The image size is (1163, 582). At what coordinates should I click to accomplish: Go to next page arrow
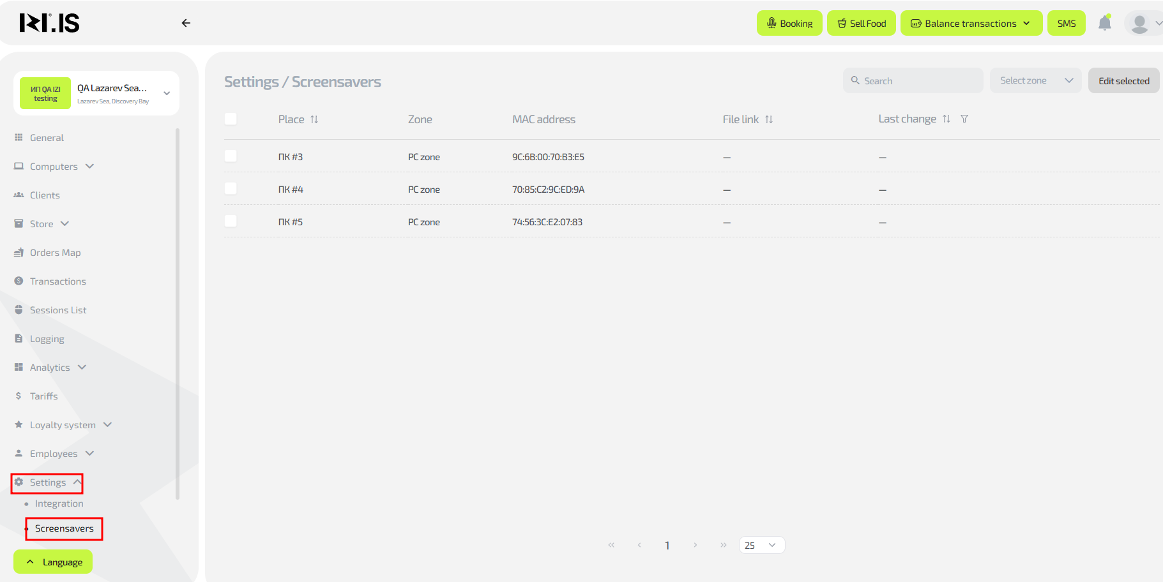pos(695,545)
